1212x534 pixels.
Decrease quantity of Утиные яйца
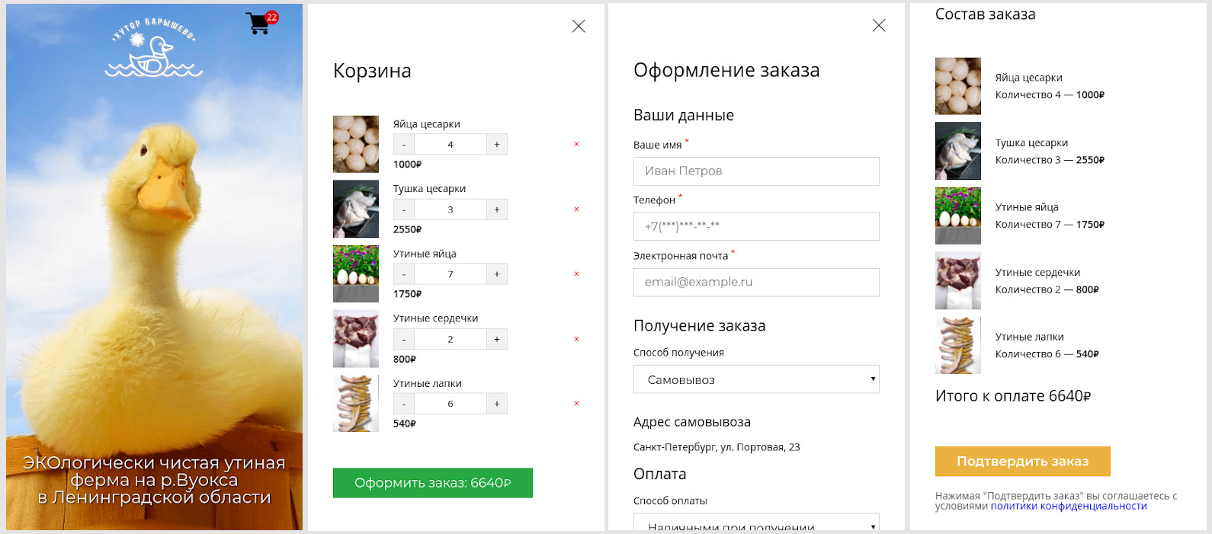coord(404,274)
